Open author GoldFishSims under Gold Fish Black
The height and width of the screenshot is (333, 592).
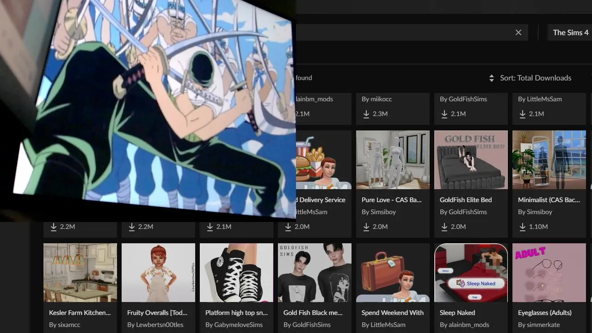coord(307,325)
